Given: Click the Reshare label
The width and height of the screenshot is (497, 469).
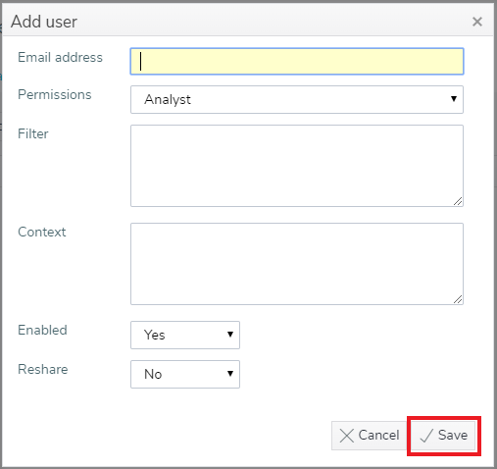Looking at the screenshot, I should click(43, 369).
